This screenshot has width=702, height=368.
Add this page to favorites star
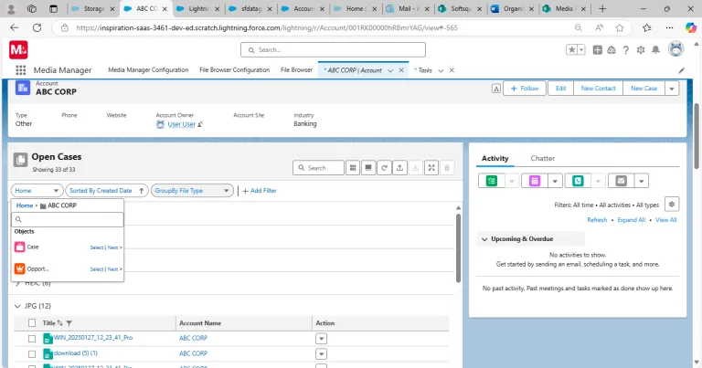click(x=571, y=49)
